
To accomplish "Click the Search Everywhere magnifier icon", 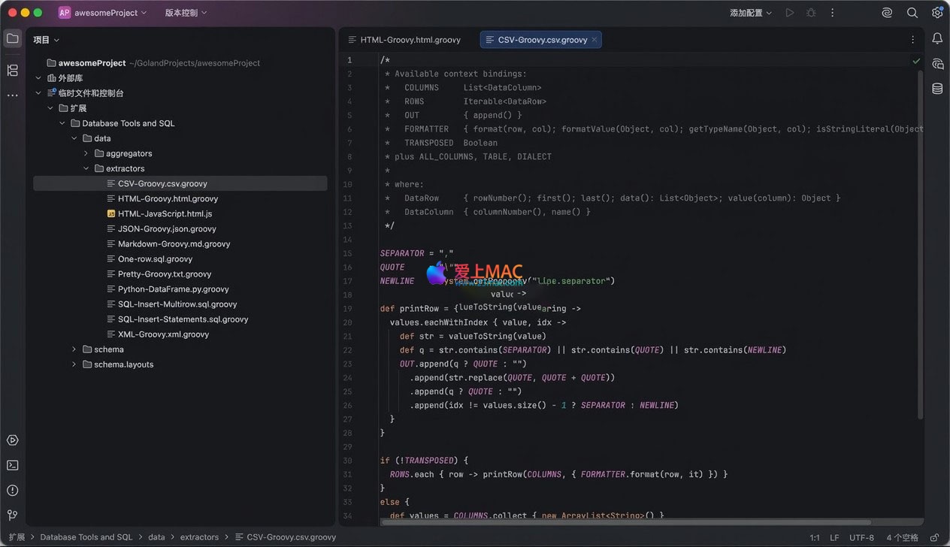I will pyautogui.click(x=912, y=13).
